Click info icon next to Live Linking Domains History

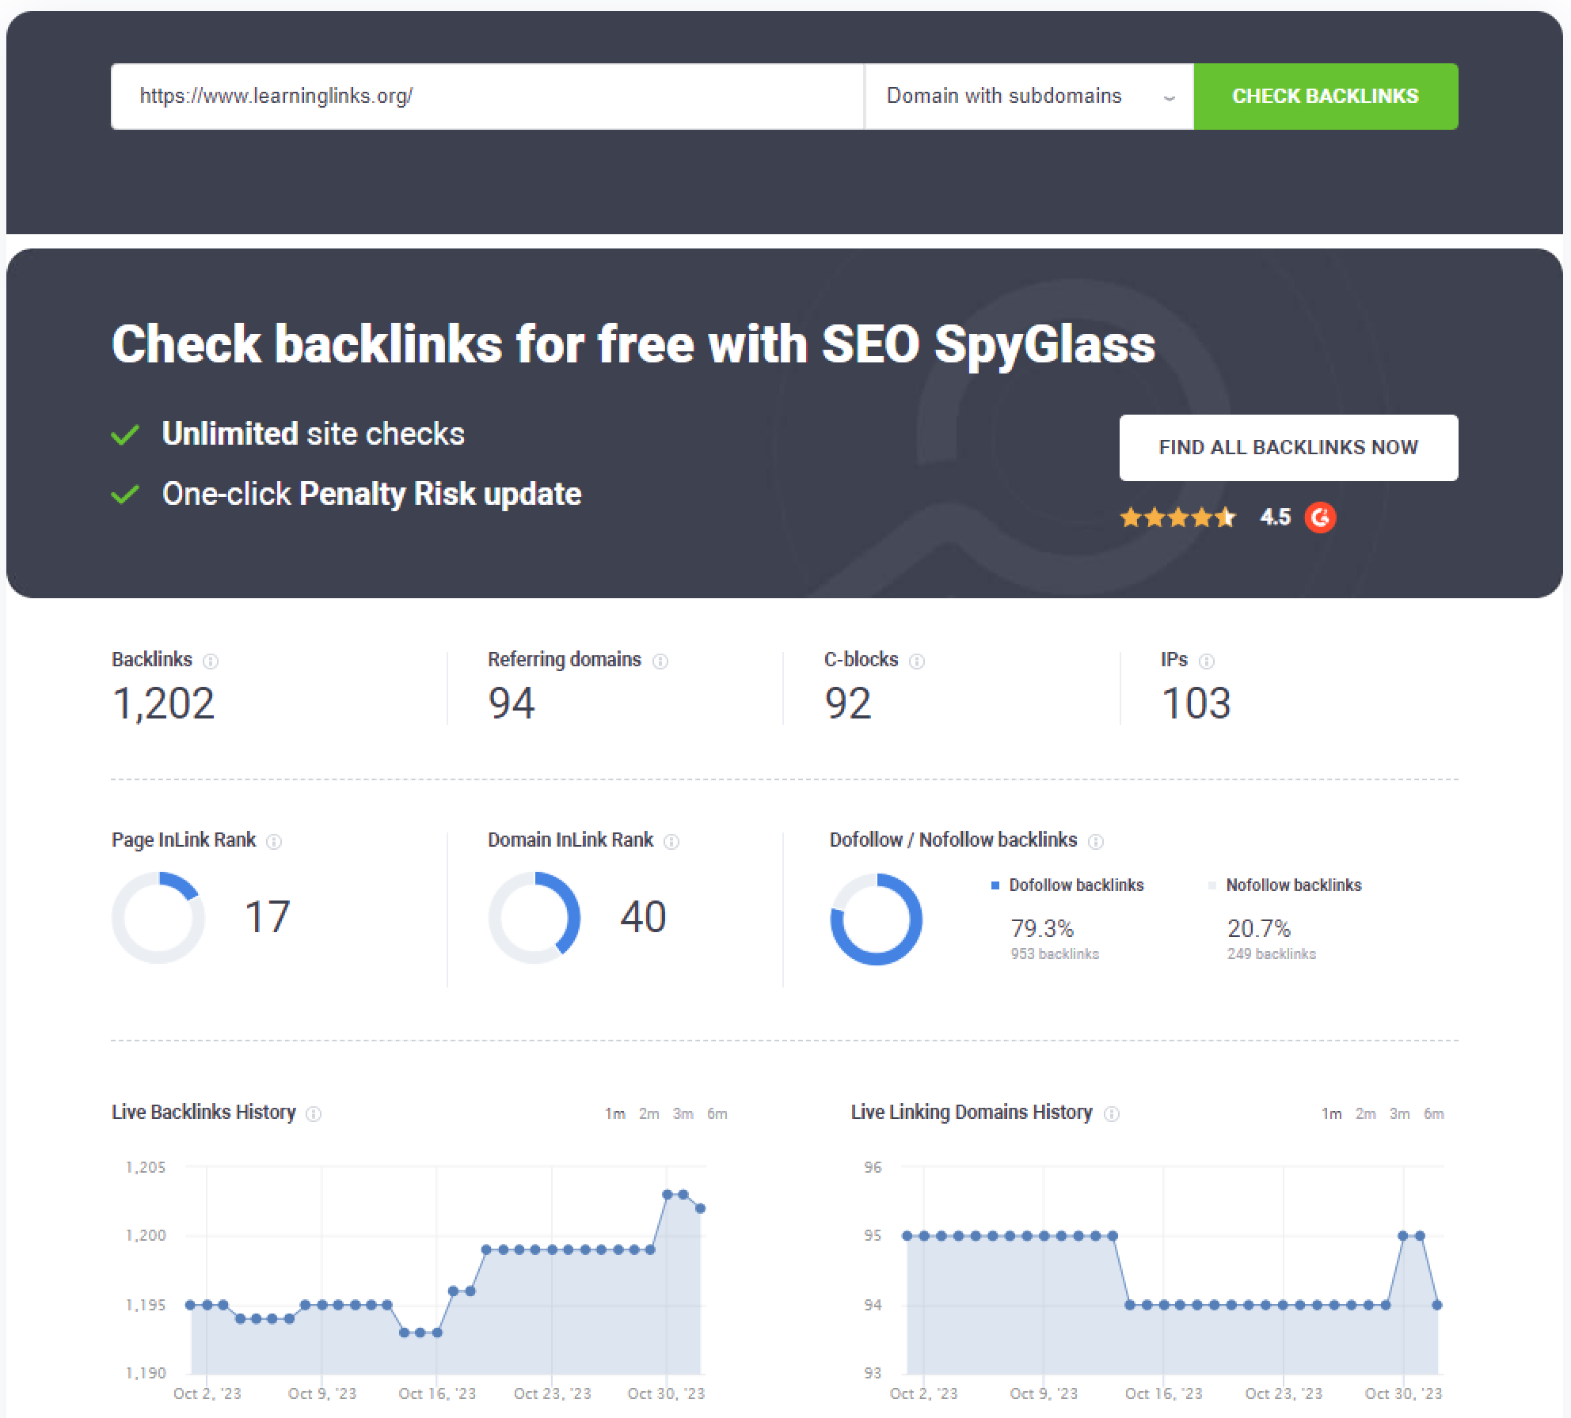point(1112,1113)
